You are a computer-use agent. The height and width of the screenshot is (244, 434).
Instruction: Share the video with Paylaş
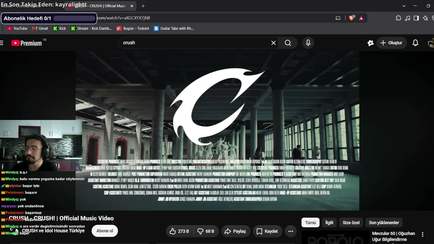[236, 231]
